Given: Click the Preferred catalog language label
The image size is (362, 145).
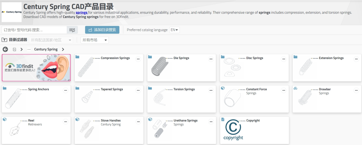Looking at the screenshot, I should 147,30.
